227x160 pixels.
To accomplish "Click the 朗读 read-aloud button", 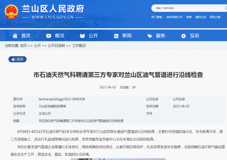I will [18, 59].
